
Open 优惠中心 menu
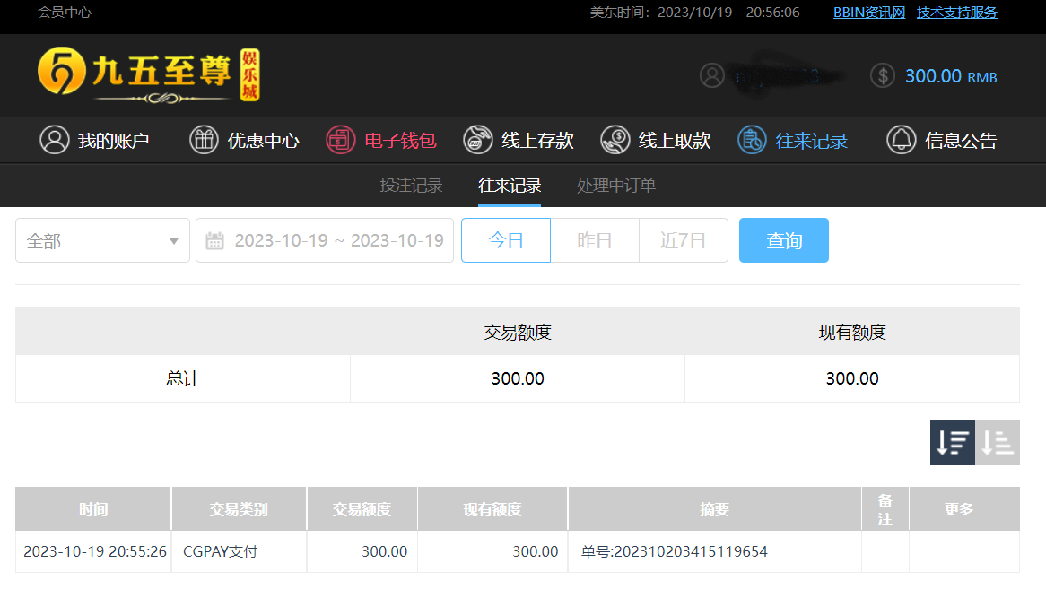(x=244, y=140)
